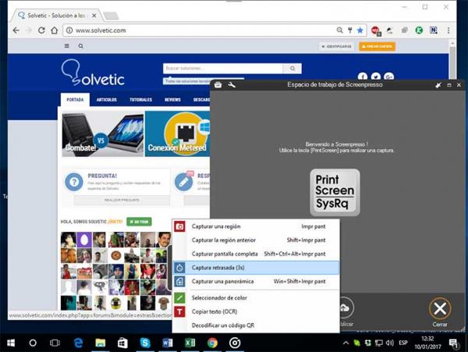Click the cloud publish icon in Screenpresso
This screenshot has height=352, width=468.
click(346, 308)
